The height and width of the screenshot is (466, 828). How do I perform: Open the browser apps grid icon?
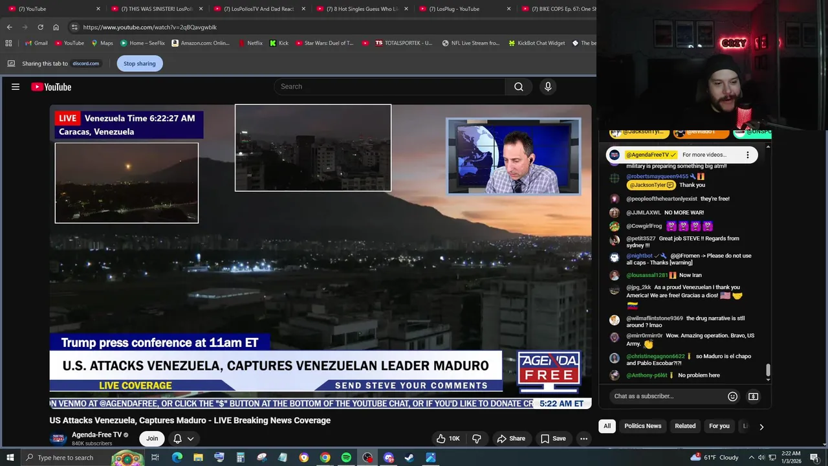pos(8,43)
